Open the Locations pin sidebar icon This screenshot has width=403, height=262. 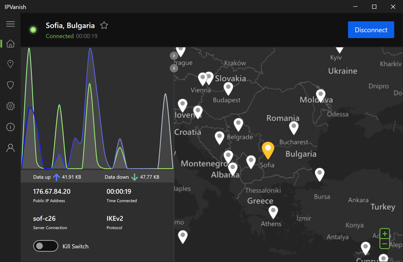coord(10,64)
